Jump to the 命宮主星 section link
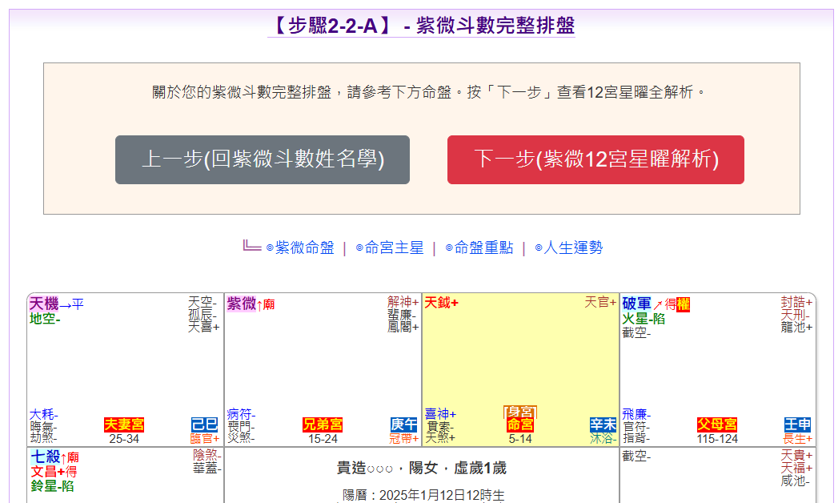Viewport: 838px width, 503px height. tap(394, 247)
